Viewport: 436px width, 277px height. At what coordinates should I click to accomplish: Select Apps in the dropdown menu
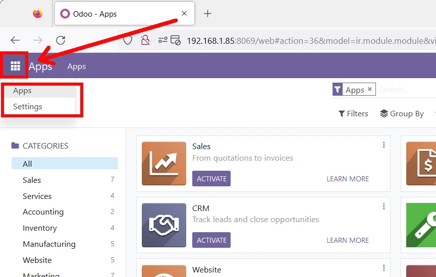point(39,91)
